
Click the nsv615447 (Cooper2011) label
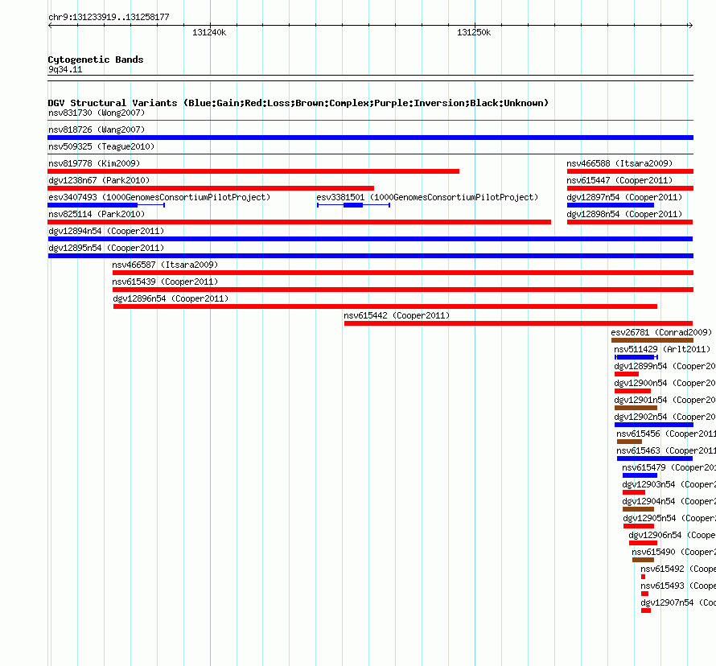pos(619,180)
